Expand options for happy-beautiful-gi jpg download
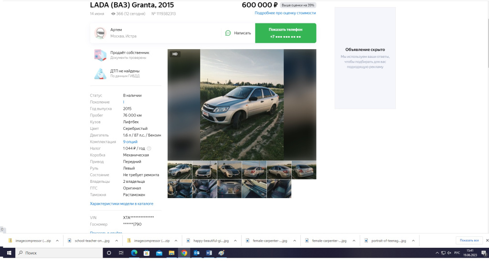 [235, 241]
